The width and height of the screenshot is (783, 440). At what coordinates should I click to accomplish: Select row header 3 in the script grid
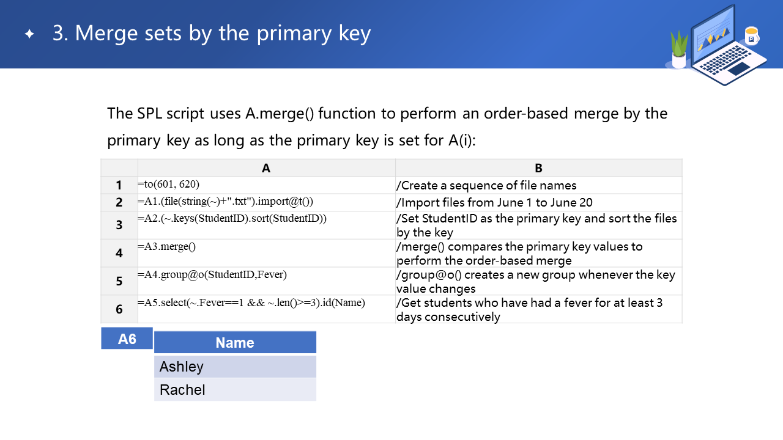coord(119,225)
